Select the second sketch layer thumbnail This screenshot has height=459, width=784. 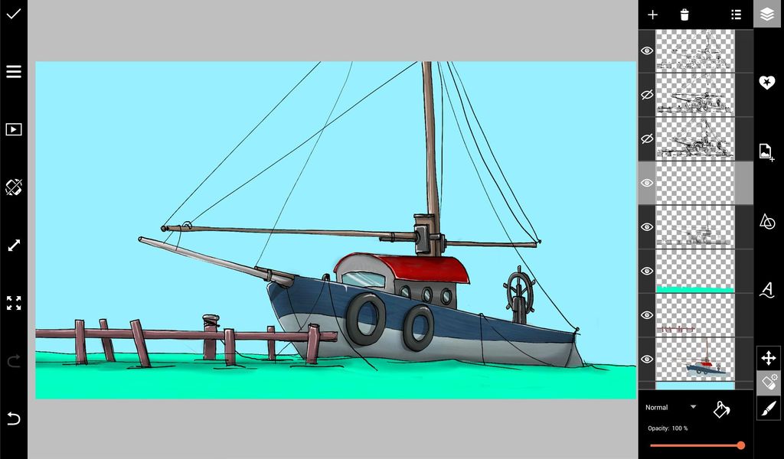coord(695,95)
